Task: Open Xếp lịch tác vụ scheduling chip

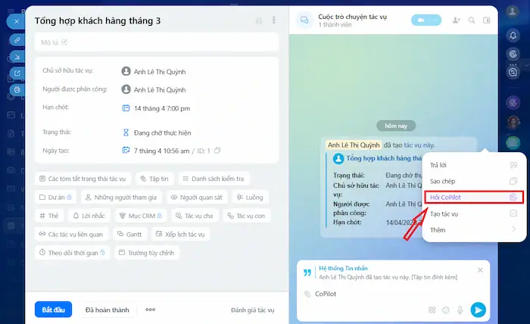Action: [180, 235]
